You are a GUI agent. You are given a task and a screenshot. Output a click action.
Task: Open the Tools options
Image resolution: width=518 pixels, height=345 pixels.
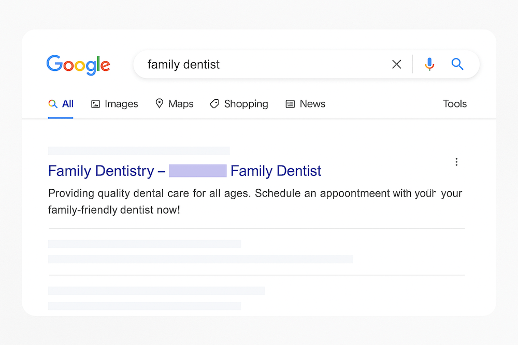454,104
